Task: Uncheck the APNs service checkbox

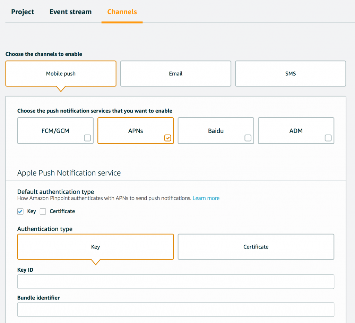Action: point(168,138)
